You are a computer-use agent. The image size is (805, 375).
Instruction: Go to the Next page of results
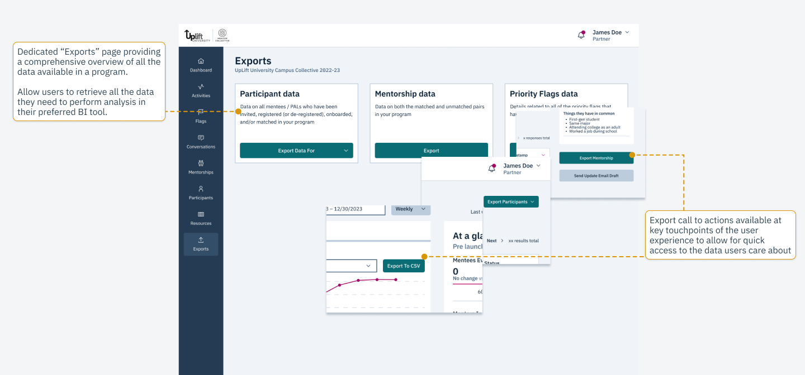click(492, 241)
